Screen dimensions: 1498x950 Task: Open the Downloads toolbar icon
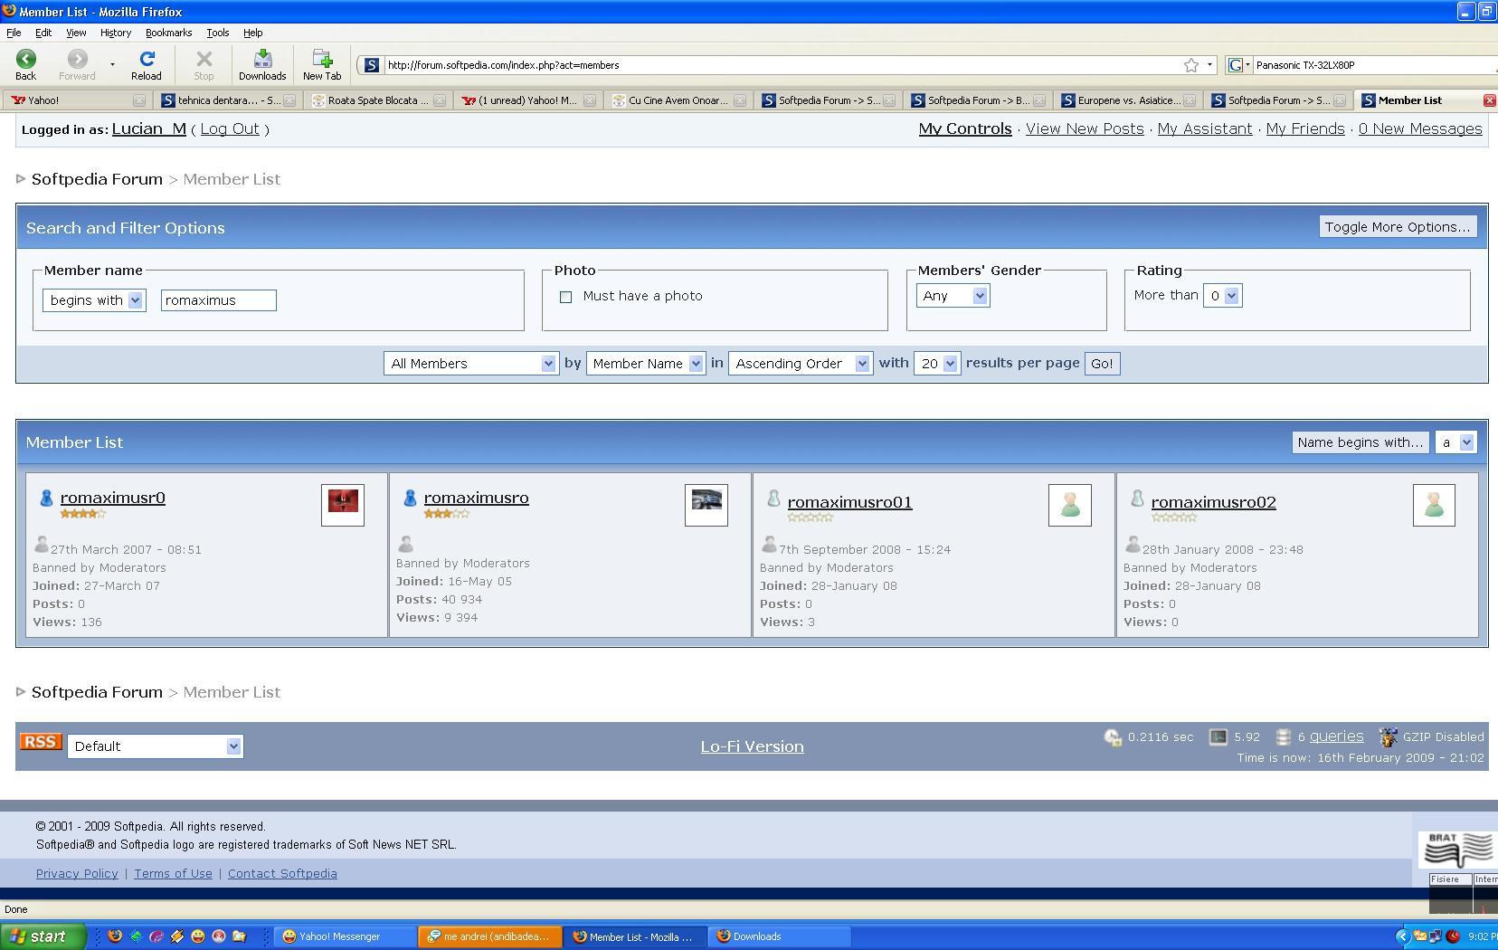click(x=262, y=60)
